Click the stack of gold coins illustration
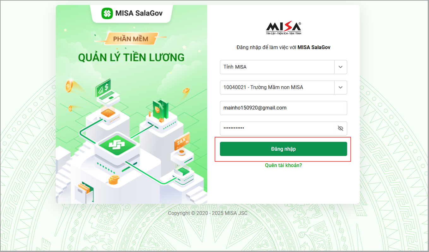 coord(113,180)
